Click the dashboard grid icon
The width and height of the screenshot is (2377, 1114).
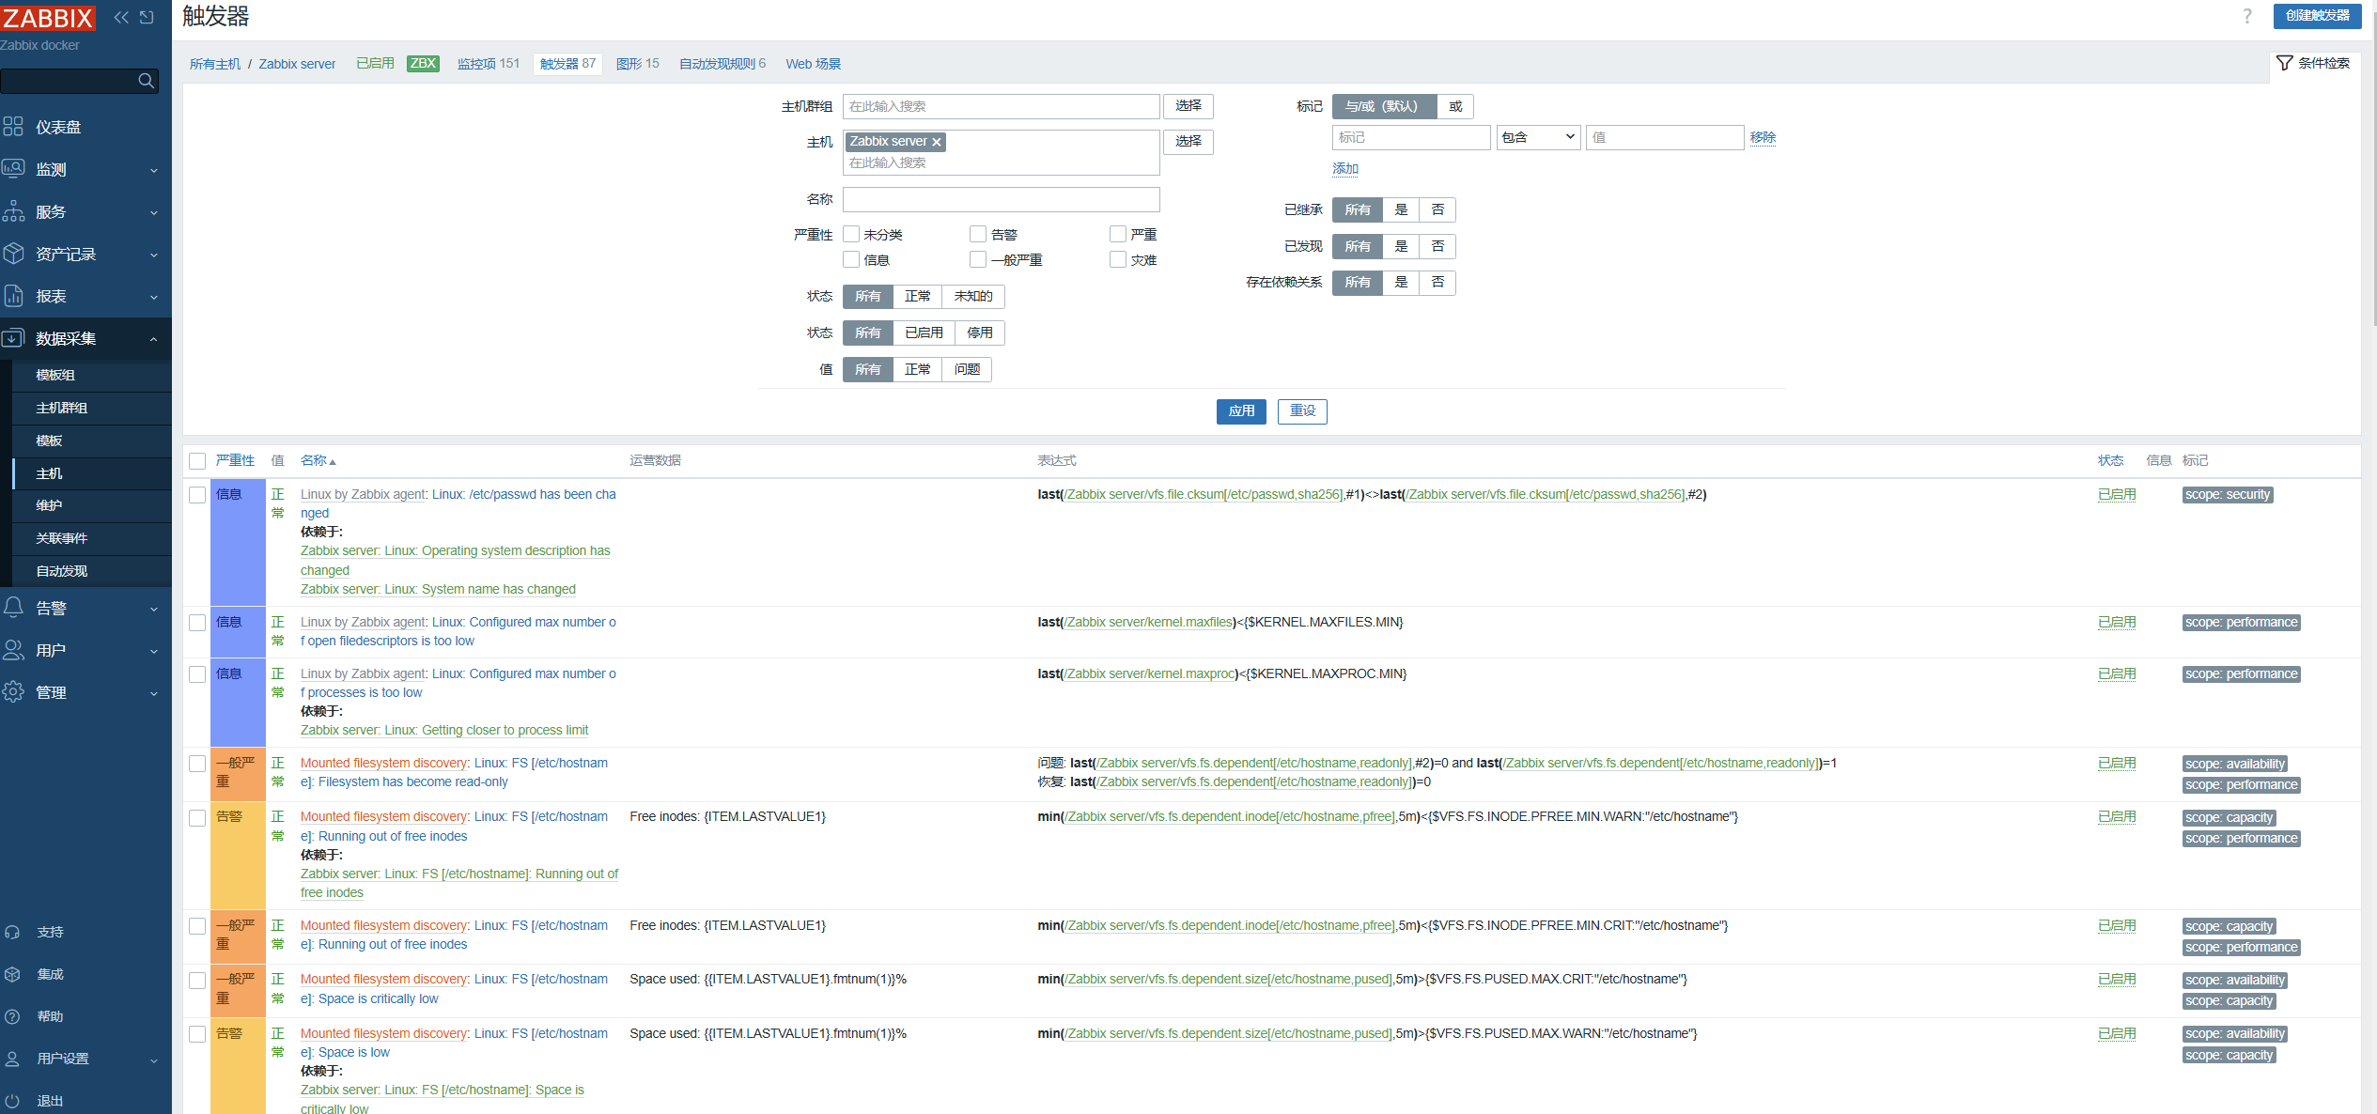[x=13, y=127]
